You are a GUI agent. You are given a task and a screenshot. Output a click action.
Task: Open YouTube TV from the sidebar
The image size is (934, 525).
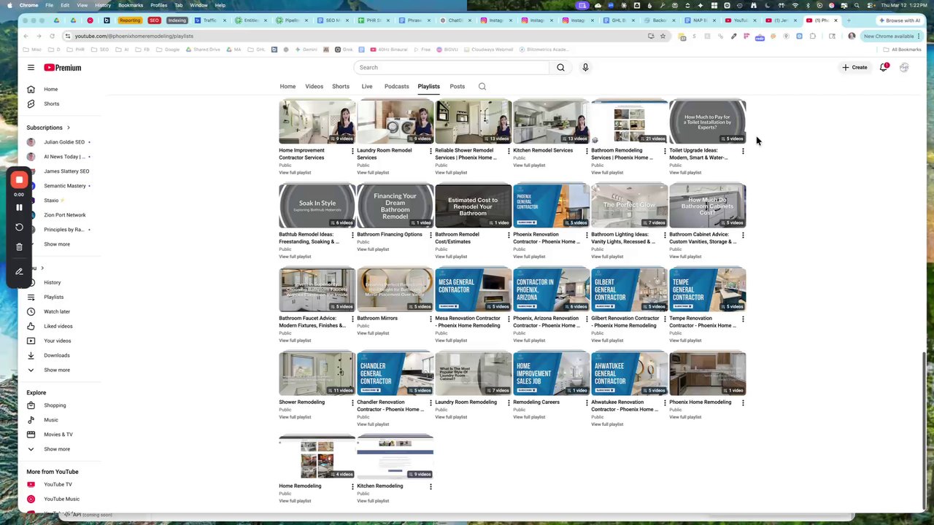pos(58,484)
